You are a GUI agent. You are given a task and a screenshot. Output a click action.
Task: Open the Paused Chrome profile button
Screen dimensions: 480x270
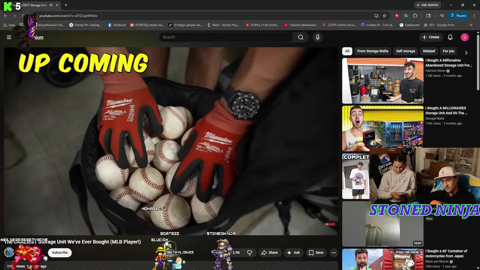(x=458, y=16)
